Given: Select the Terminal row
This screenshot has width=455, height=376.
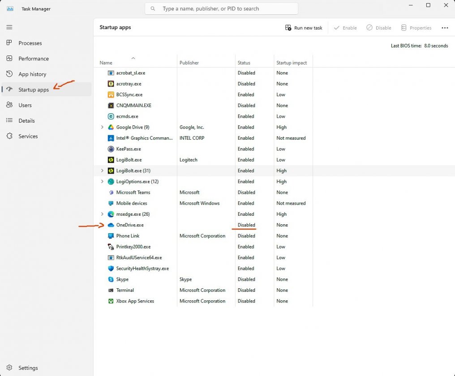Looking at the screenshot, I should click(203, 290).
